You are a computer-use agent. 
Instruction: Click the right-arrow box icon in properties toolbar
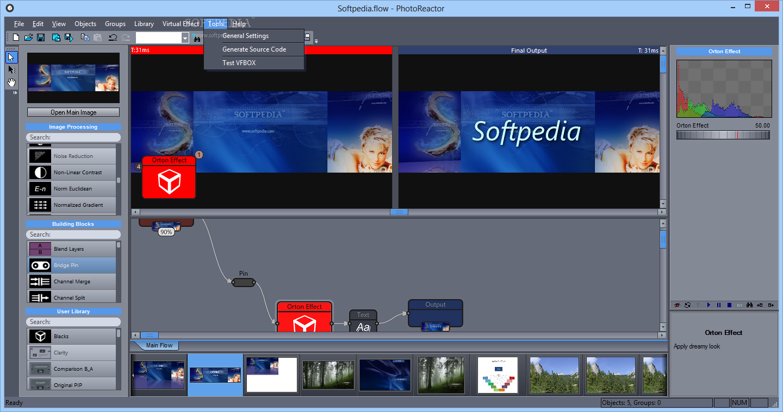pyautogui.click(x=770, y=305)
